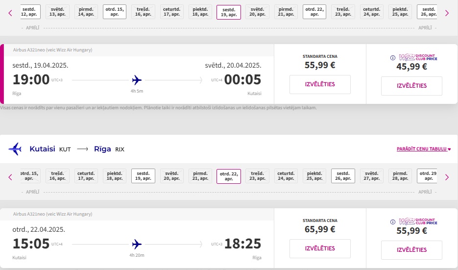The width and height of the screenshot is (458, 270).
Task: Choose standard price 65,99 € Izvēlēties button
Action: click(320, 248)
